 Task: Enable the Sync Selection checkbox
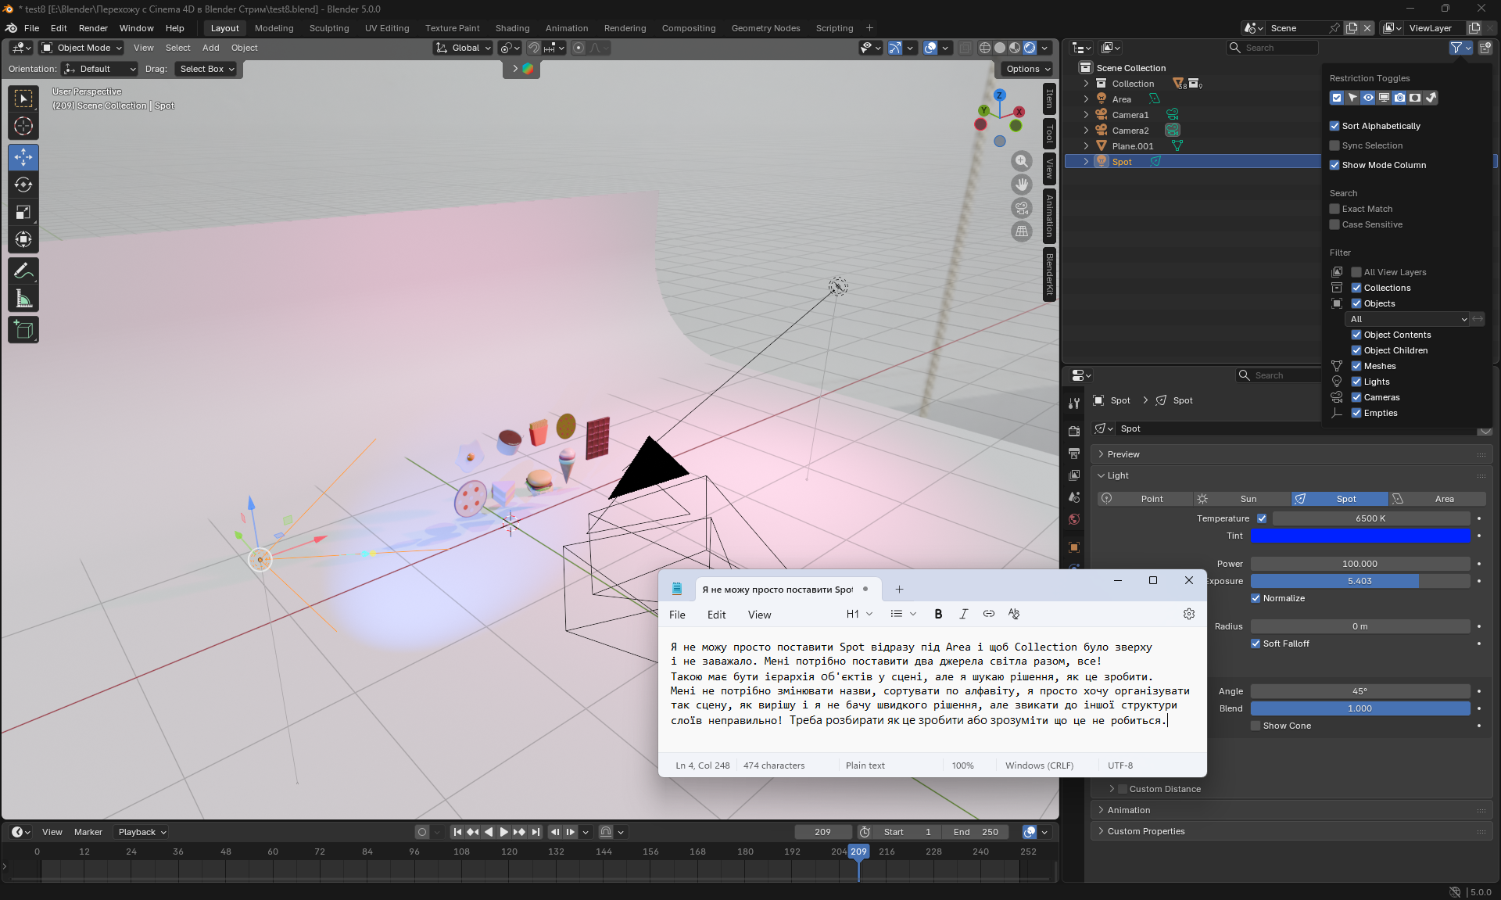click(1334, 145)
